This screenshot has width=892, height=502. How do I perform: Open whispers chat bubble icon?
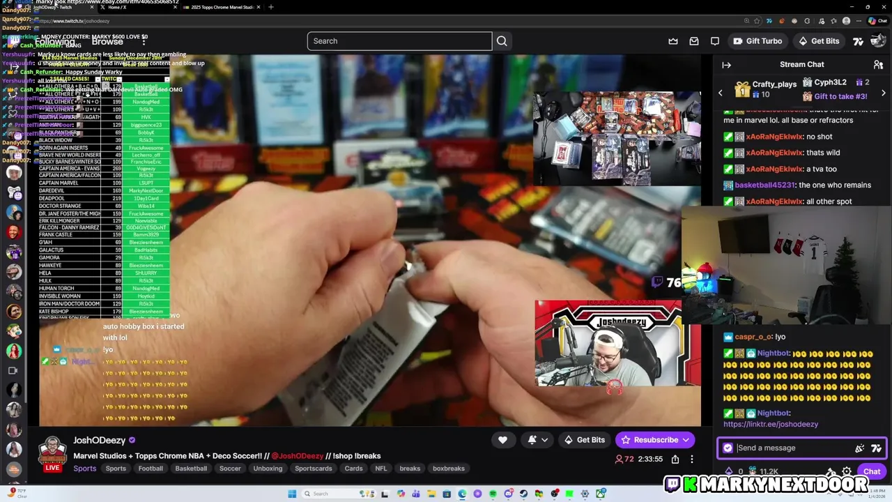[x=715, y=41]
